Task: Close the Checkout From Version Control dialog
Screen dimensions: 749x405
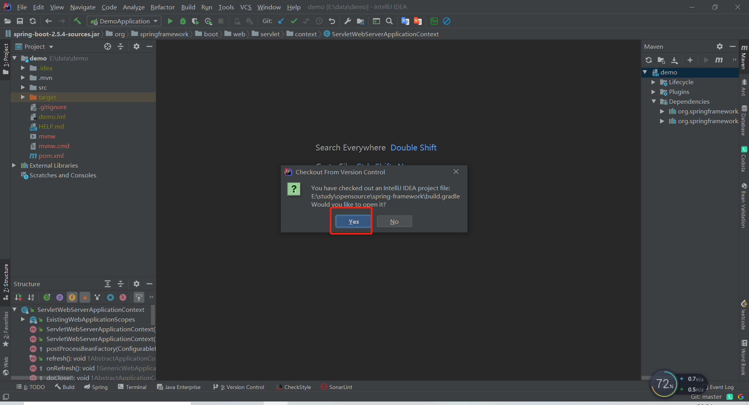Action: pos(456,172)
